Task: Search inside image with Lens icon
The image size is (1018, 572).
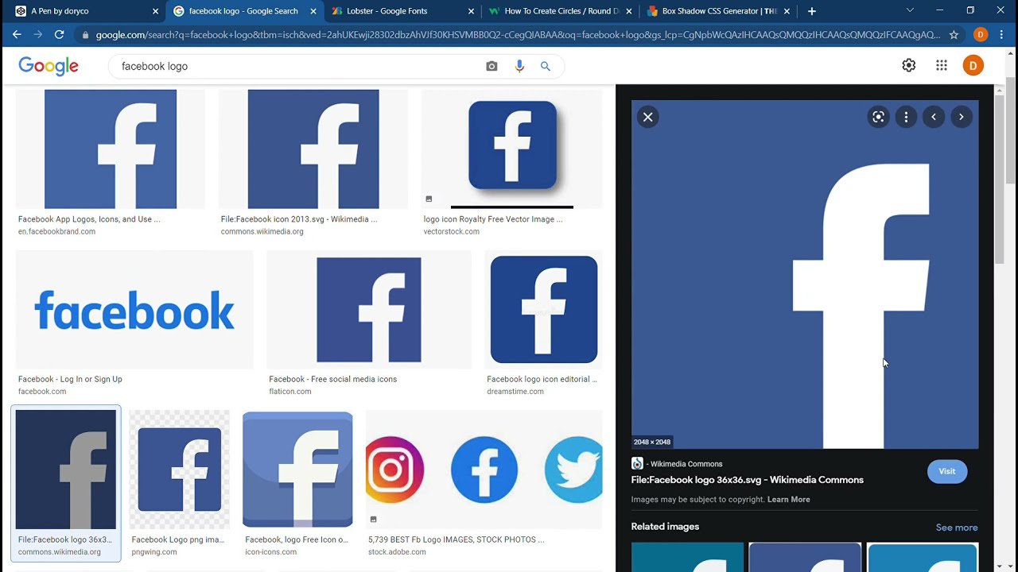Action: click(x=878, y=118)
